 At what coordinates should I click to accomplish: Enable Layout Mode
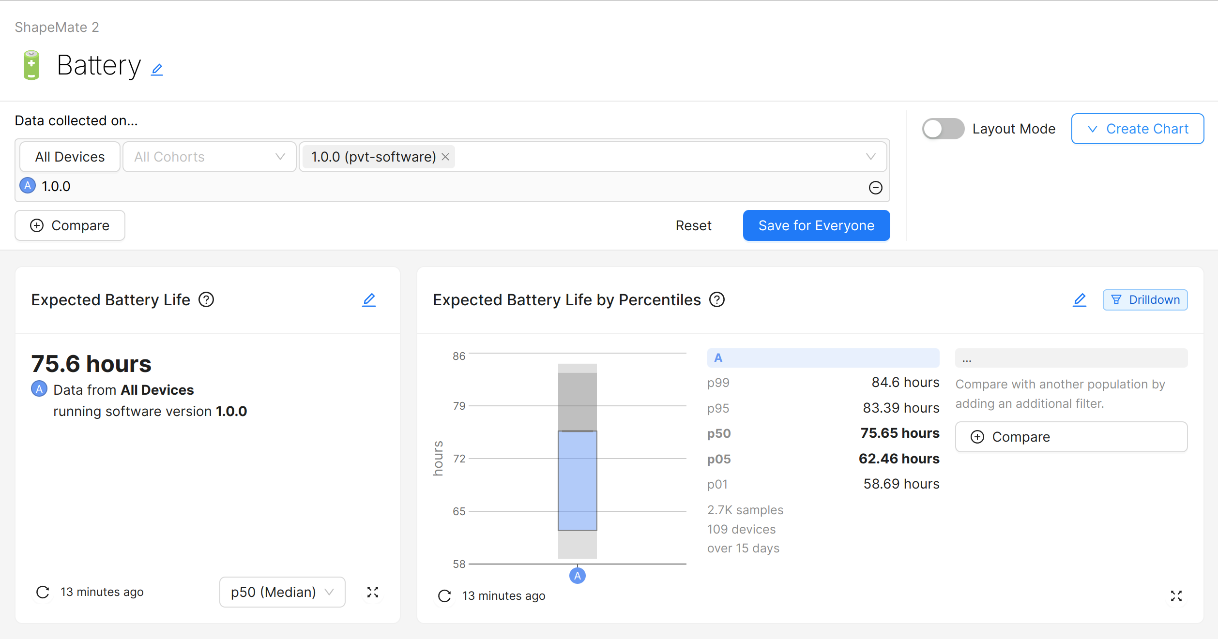942,129
